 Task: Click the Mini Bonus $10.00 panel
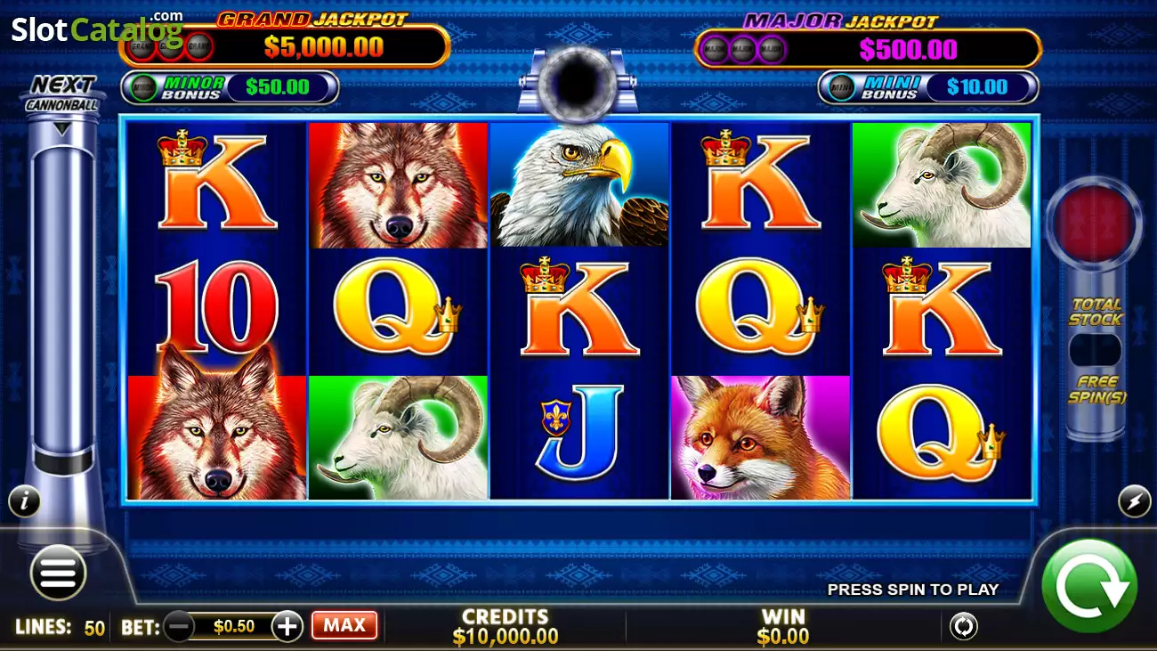pyautogui.click(x=928, y=87)
